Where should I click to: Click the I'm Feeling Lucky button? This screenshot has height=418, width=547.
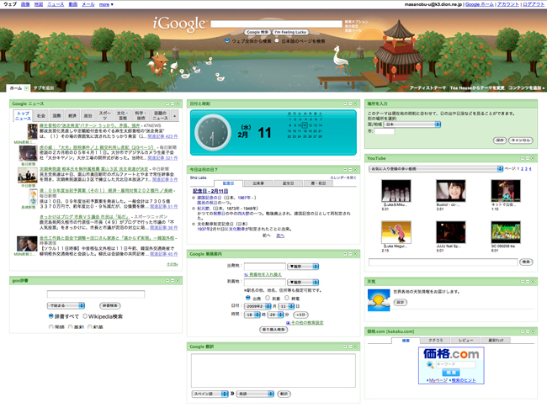pyautogui.click(x=290, y=32)
